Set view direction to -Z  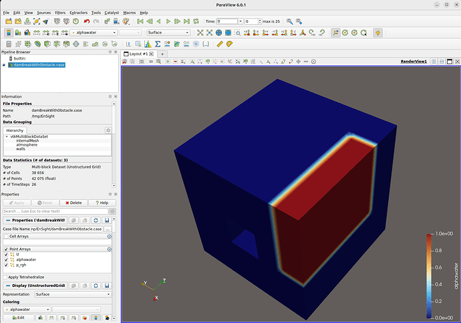pos(293,33)
